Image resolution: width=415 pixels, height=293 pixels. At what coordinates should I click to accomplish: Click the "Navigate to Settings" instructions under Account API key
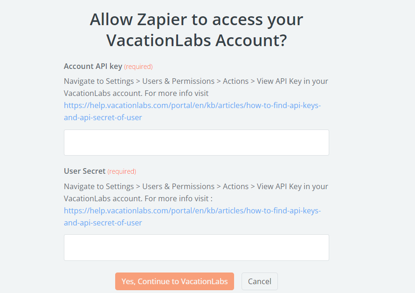(x=196, y=81)
